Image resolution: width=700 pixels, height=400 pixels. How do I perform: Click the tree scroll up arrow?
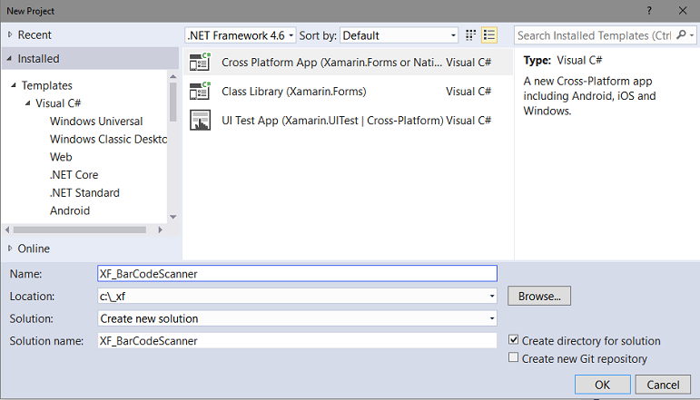pyautogui.click(x=173, y=77)
